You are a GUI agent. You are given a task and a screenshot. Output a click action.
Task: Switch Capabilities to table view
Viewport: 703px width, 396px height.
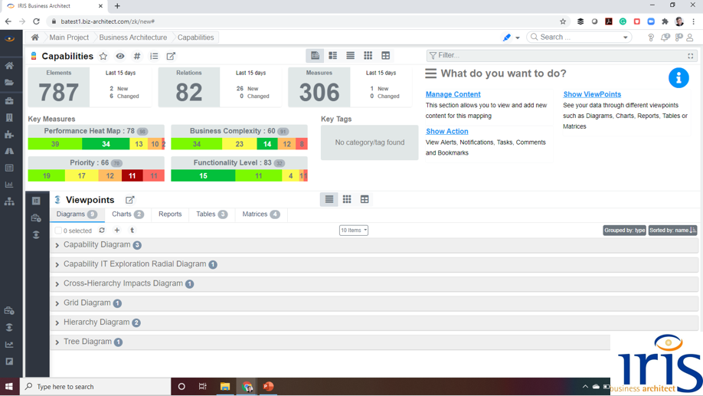coord(385,56)
